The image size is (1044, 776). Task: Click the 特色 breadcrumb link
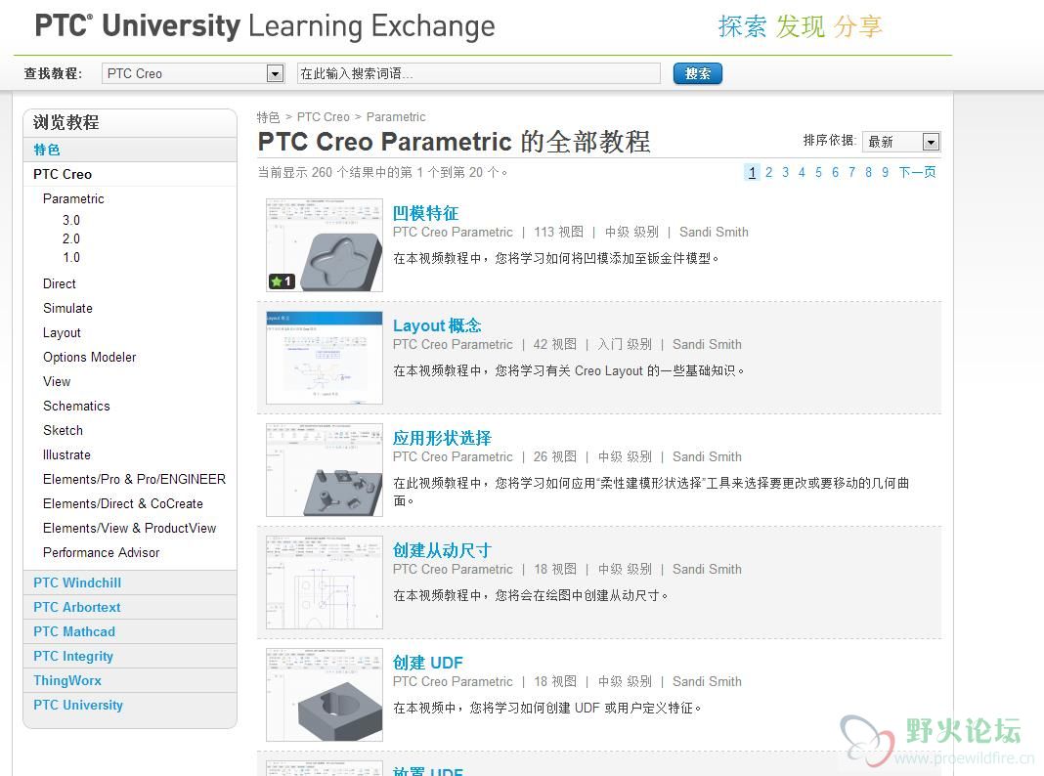pyautogui.click(x=268, y=117)
